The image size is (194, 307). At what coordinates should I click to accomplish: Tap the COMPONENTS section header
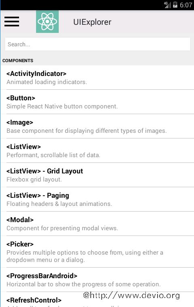click(18, 61)
